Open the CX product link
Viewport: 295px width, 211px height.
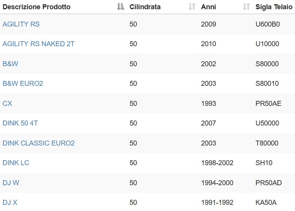(7, 104)
